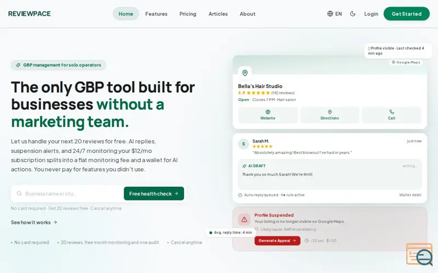Click the globe icon above Website
This screenshot has height=273, width=438.
[268, 112]
